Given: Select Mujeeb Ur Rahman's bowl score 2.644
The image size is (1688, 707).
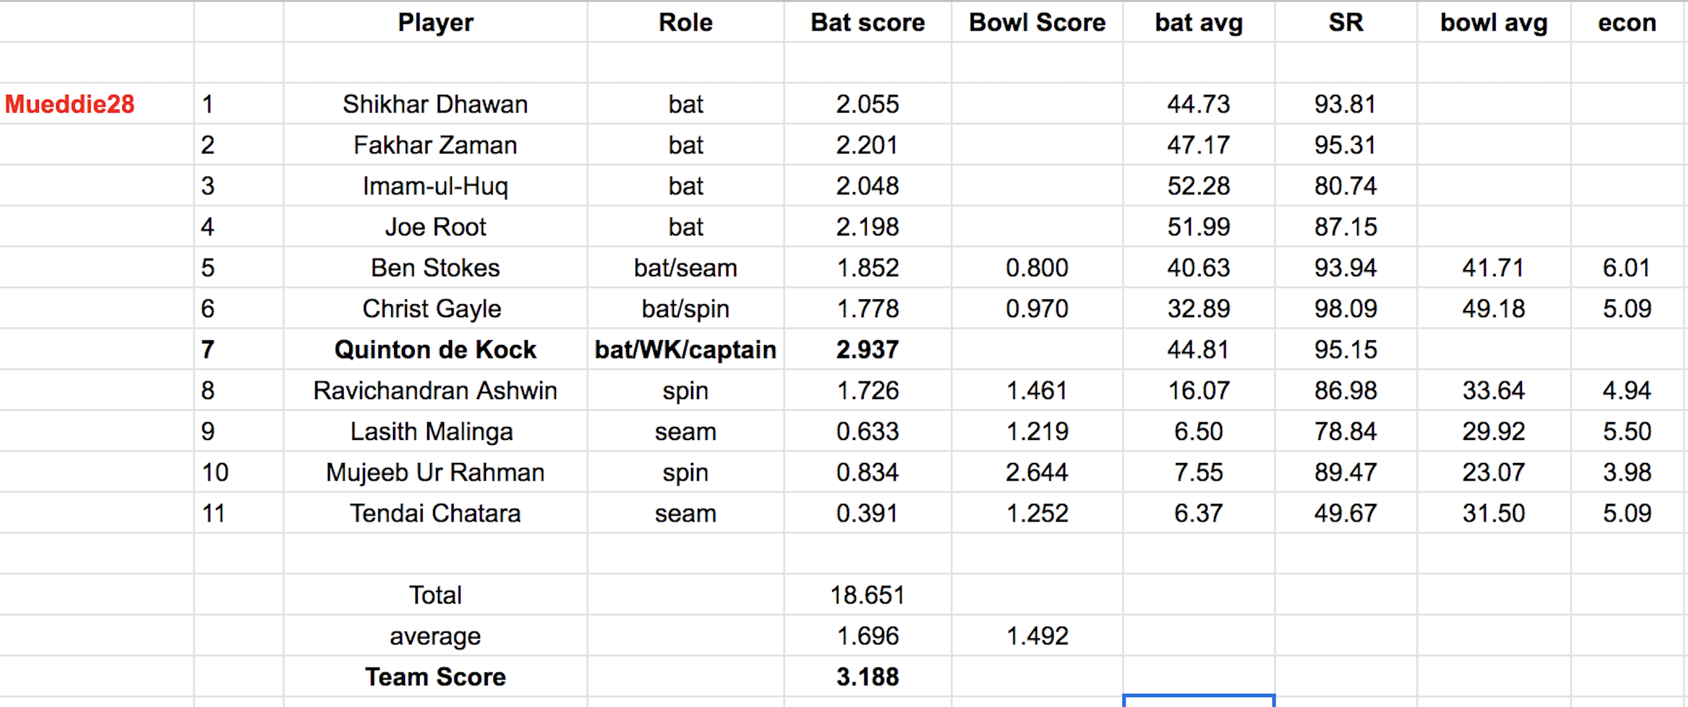Looking at the screenshot, I should [x=1037, y=472].
